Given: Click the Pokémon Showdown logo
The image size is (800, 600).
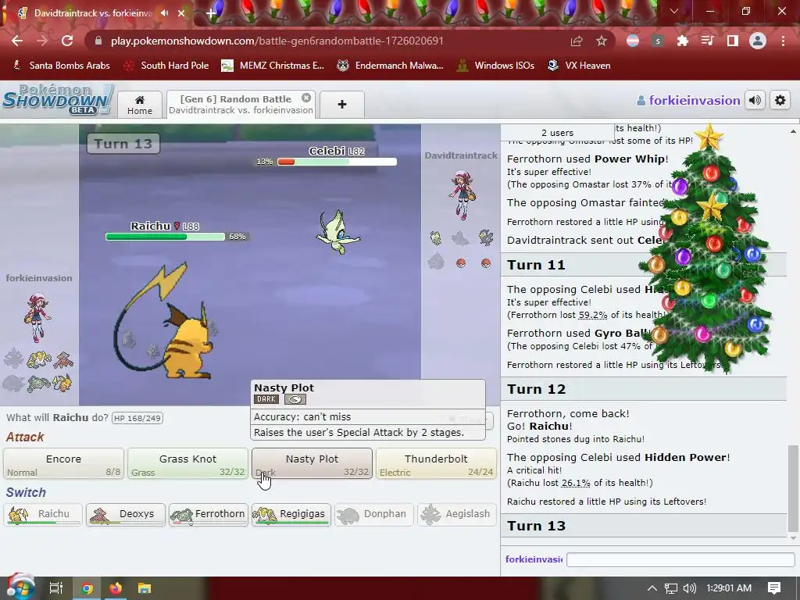Looking at the screenshot, I should coord(57,99).
